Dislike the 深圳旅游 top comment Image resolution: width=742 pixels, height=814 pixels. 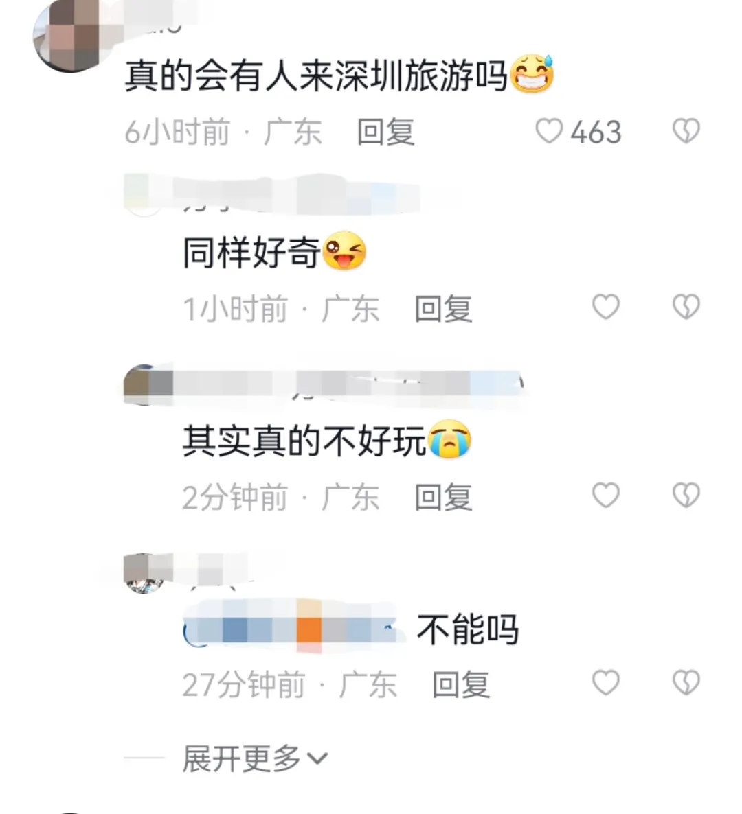tap(686, 131)
